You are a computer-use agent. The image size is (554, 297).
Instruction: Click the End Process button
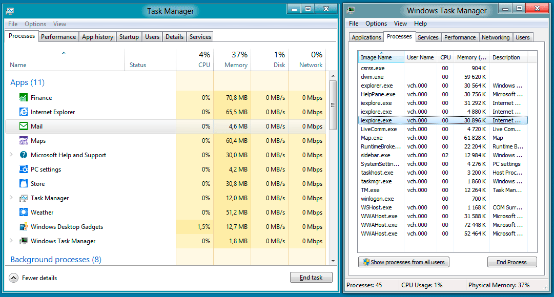512,262
